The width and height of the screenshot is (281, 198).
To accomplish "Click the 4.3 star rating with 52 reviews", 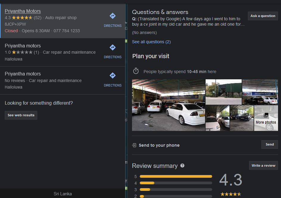I will 23,18.
